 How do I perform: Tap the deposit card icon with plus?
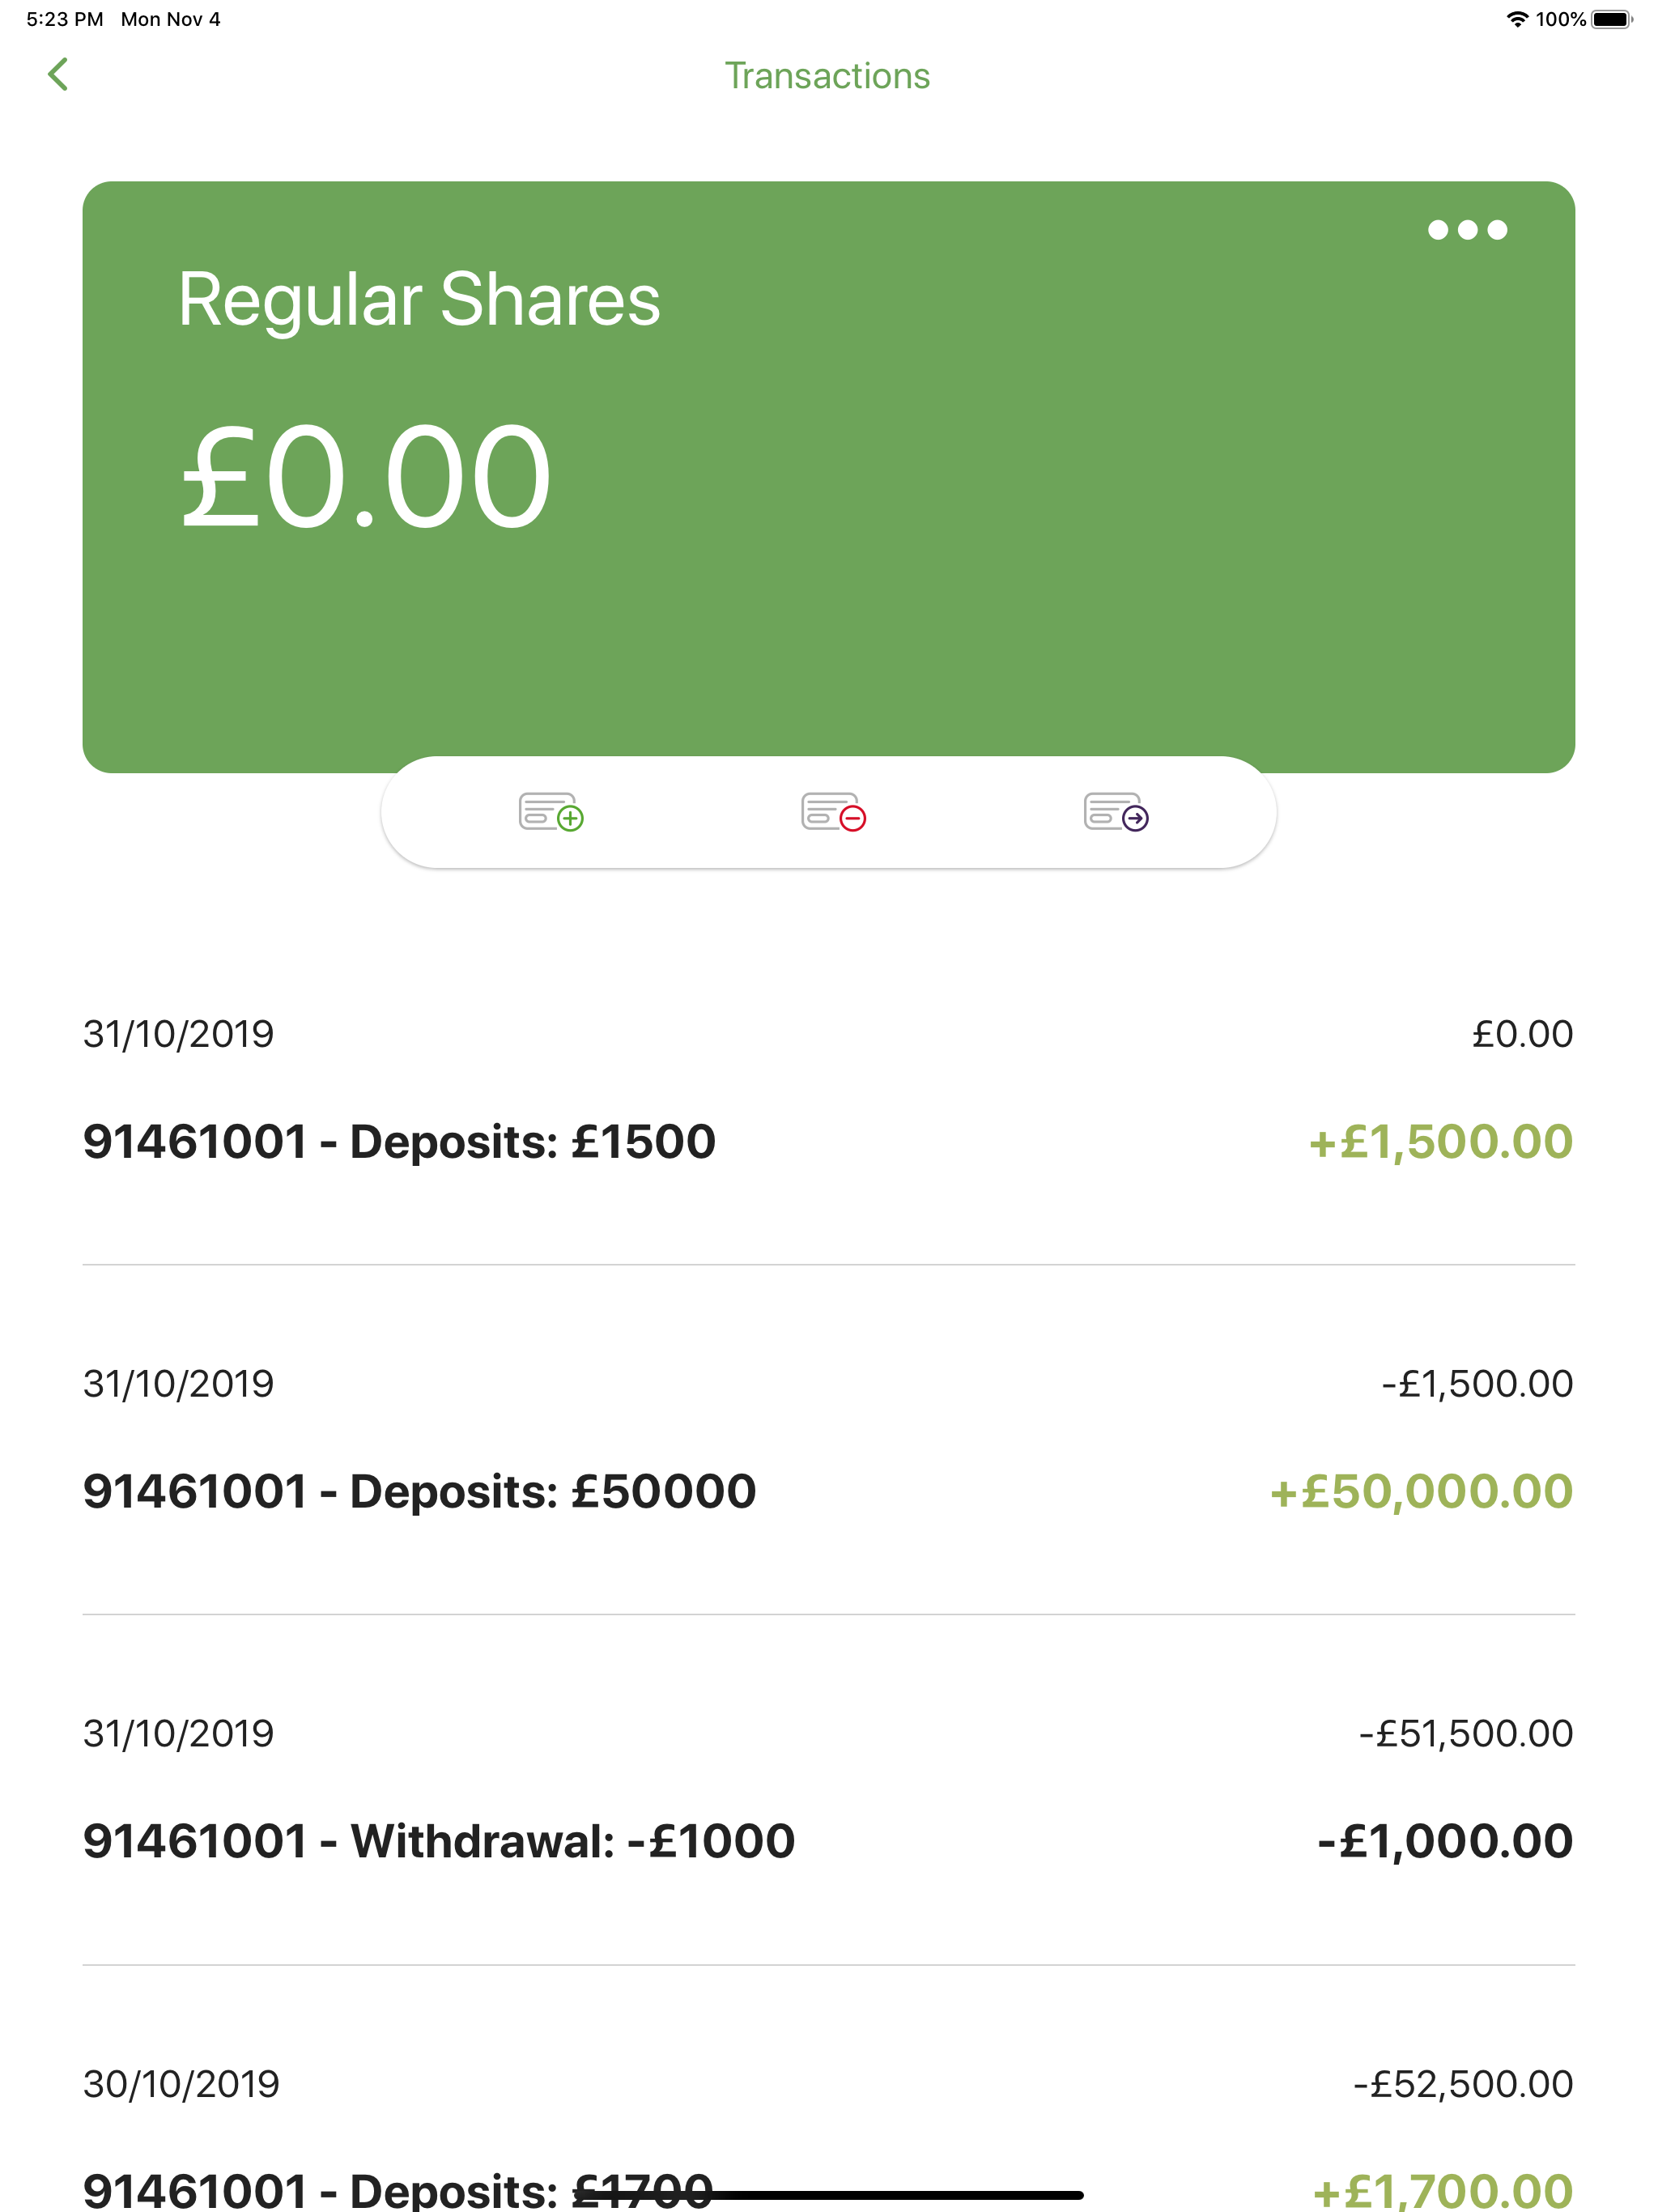[x=551, y=812]
